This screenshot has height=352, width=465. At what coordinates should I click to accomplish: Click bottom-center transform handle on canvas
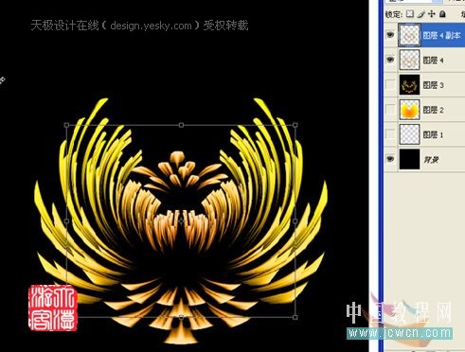(x=181, y=317)
